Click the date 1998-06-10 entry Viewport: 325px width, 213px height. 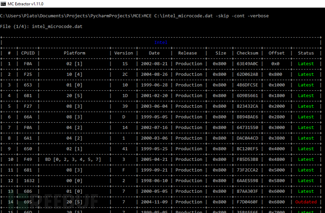click(x=154, y=181)
